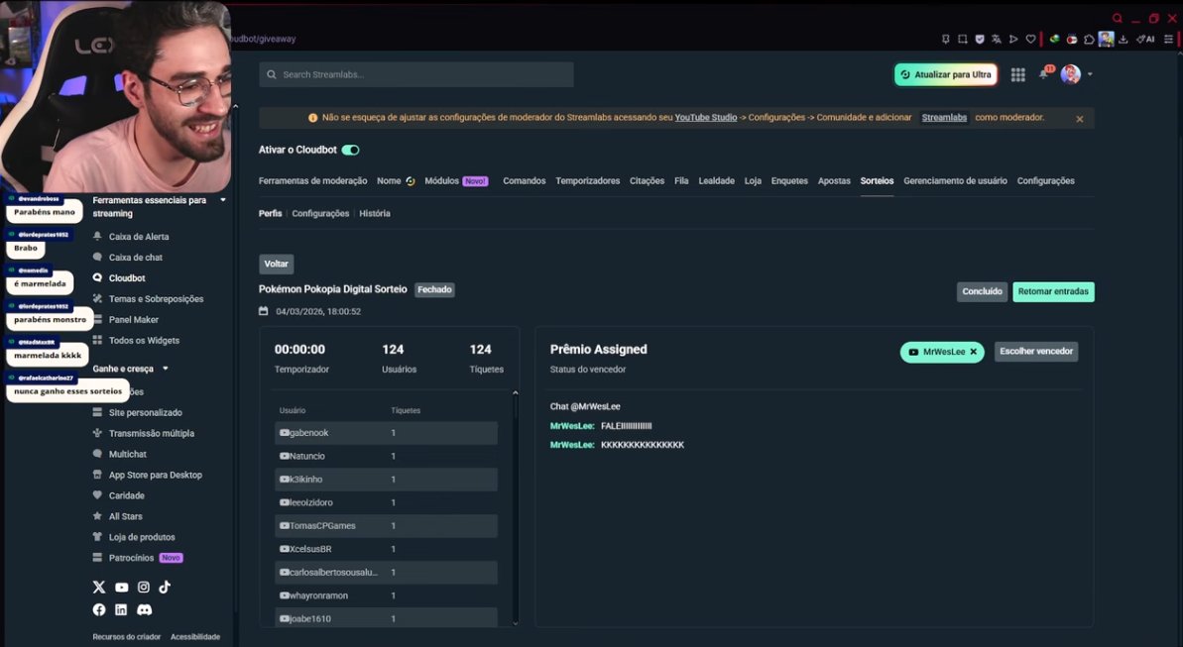Toggle the Ativar o Cloudbot switch
The height and width of the screenshot is (647, 1183).
pos(351,150)
